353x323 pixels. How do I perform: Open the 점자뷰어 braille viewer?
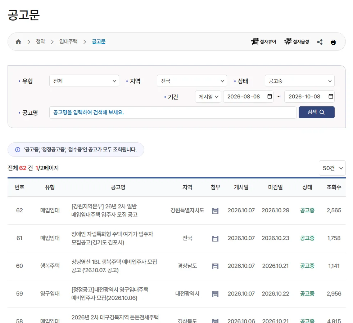tap(263, 42)
